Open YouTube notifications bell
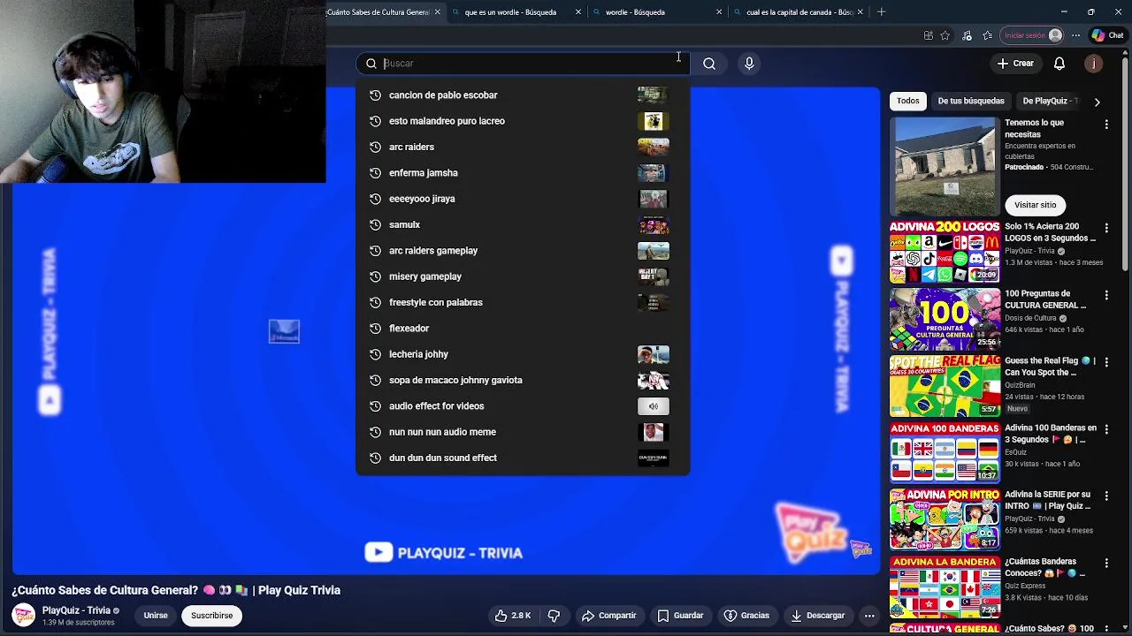The width and height of the screenshot is (1132, 636). click(1059, 64)
